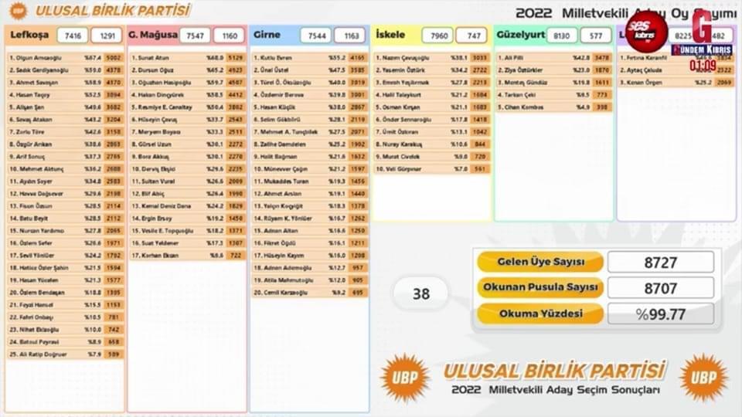Select the Güzelyurt district header
The image size is (742, 417).
(x=521, y=36)
